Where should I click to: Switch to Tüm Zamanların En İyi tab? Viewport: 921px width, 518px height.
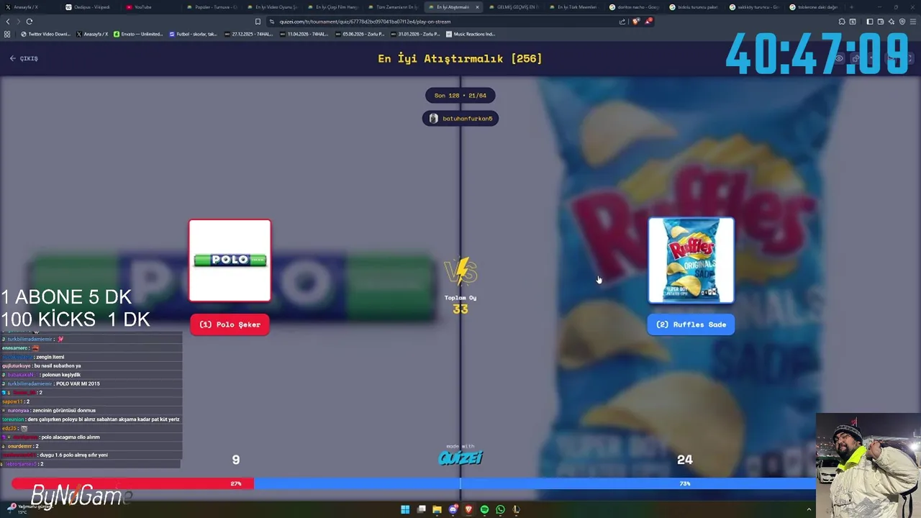(392, 7)
